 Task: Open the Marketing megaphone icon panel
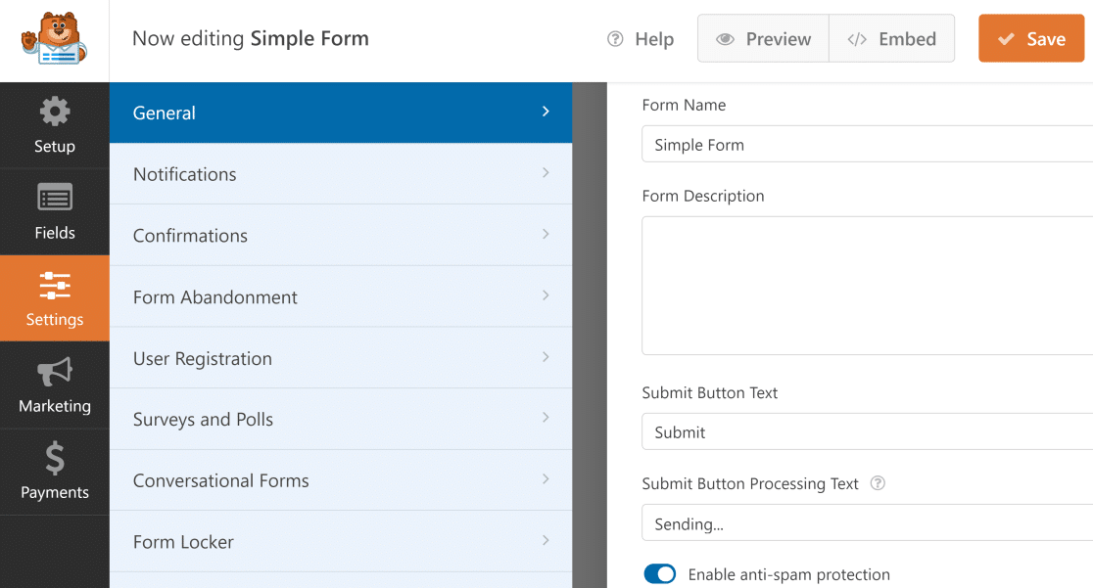coord(55,372)
